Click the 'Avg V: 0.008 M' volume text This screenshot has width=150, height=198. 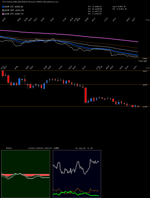pyautogui.click(x=118, y=7)
